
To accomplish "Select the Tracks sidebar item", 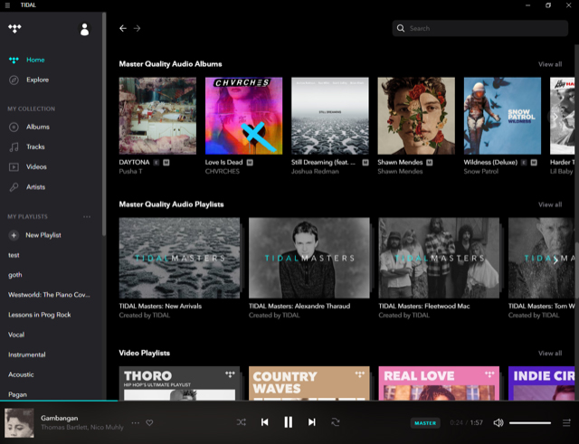I will [35, 146].
